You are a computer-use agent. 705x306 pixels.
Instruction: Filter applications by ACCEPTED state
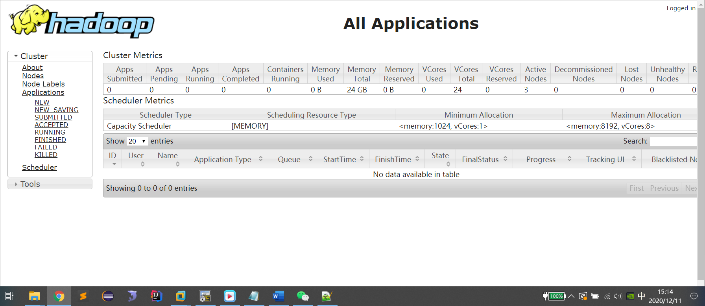coord(51,125)
